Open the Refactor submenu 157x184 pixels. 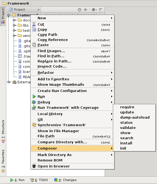click(x=72, y=73)
